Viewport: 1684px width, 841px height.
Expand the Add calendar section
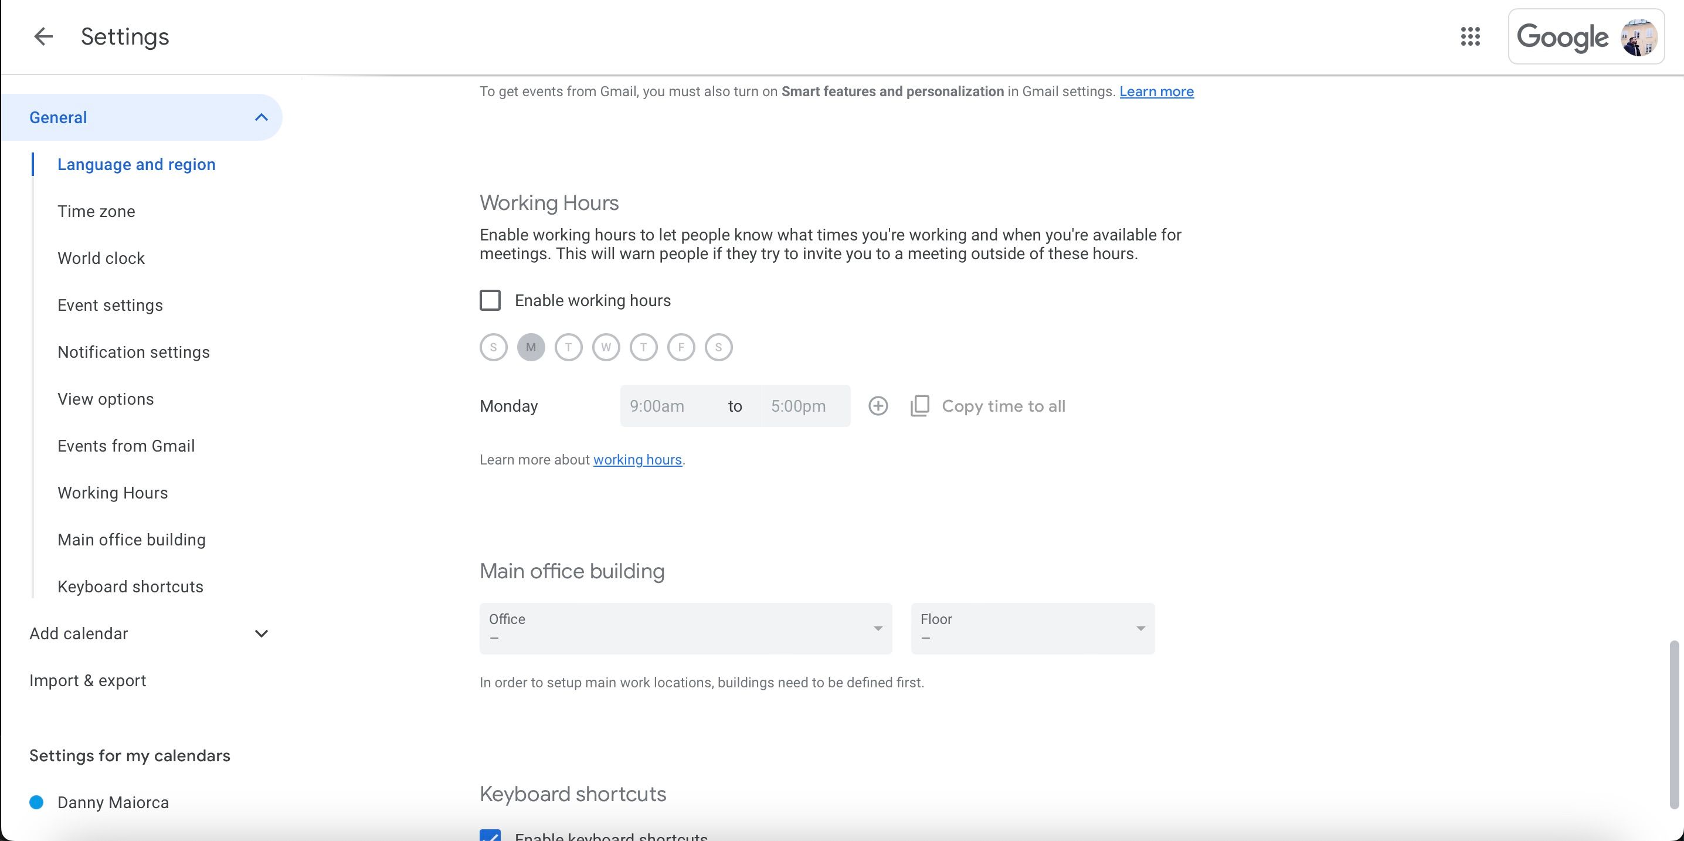[261, 634]
